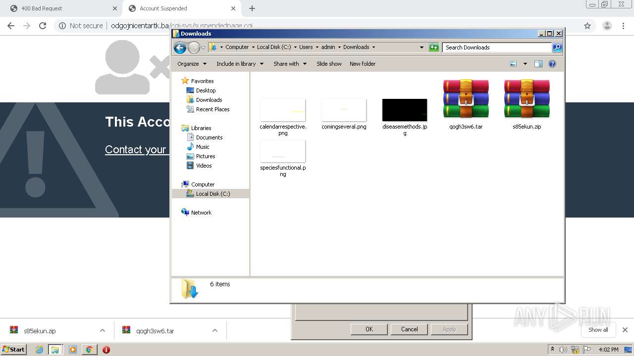Open Chrome from taskbar

89,350
